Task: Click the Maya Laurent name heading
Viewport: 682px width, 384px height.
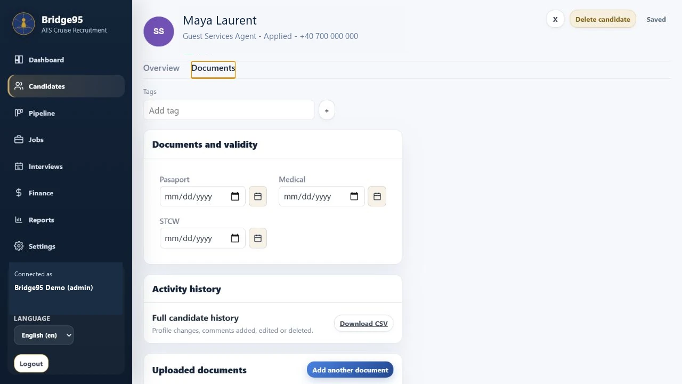Action: click(220, 20)
